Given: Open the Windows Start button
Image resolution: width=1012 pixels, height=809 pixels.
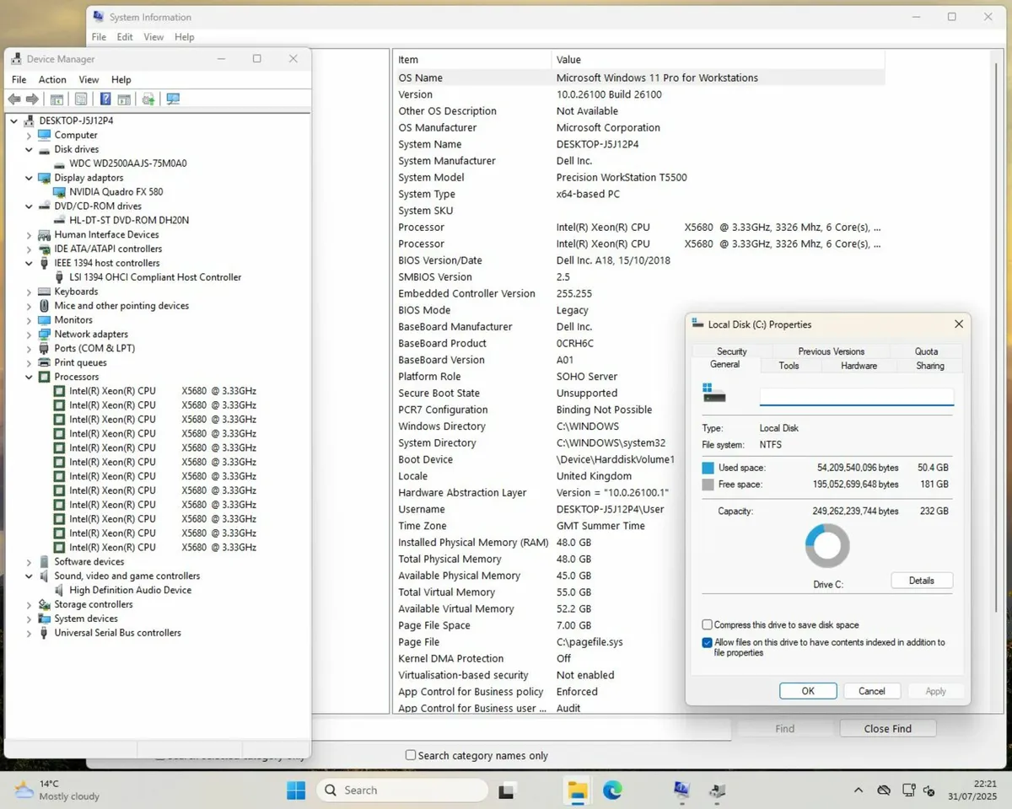Looking at the screenshot, I should [x=296, y=790].
